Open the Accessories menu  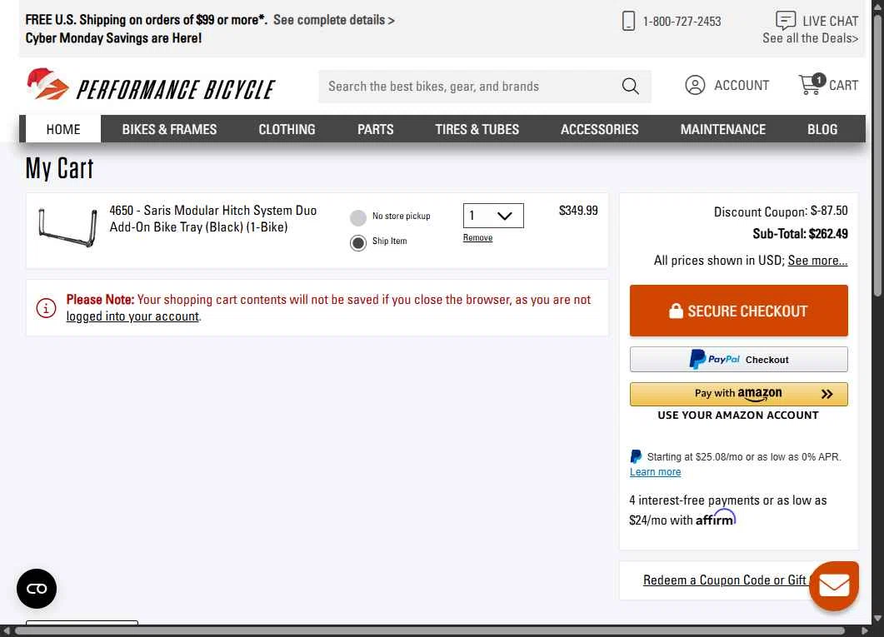[599, 129]
